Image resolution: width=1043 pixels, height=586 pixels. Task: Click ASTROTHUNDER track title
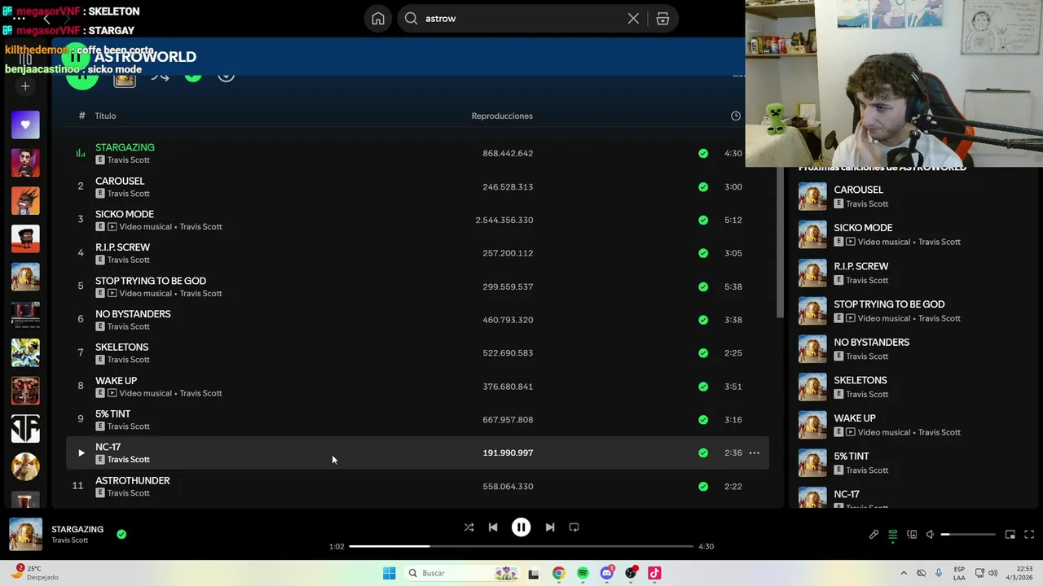[132, 480]
